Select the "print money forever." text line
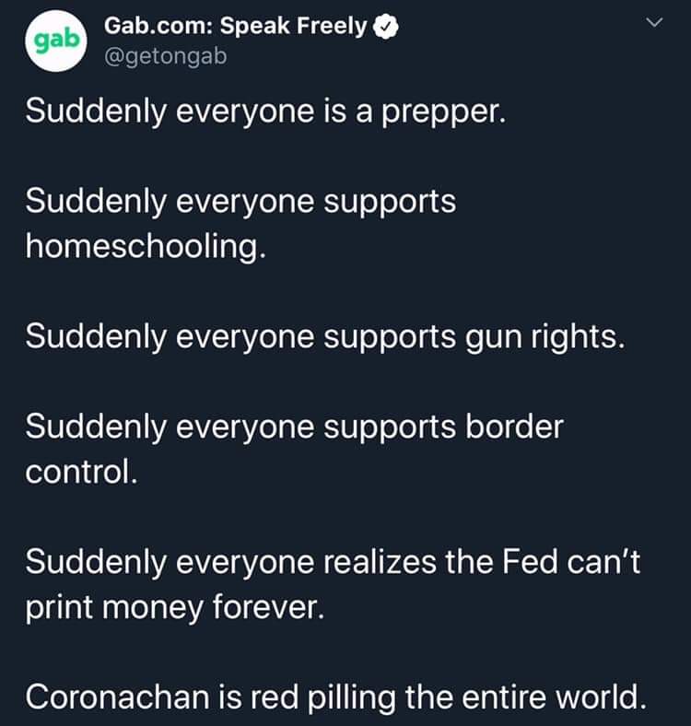 click(x=175, y=607)
